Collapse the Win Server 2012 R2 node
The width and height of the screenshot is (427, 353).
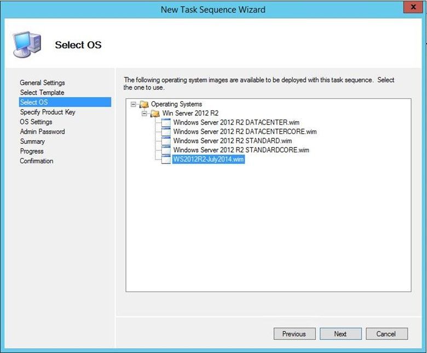[145, 113]
